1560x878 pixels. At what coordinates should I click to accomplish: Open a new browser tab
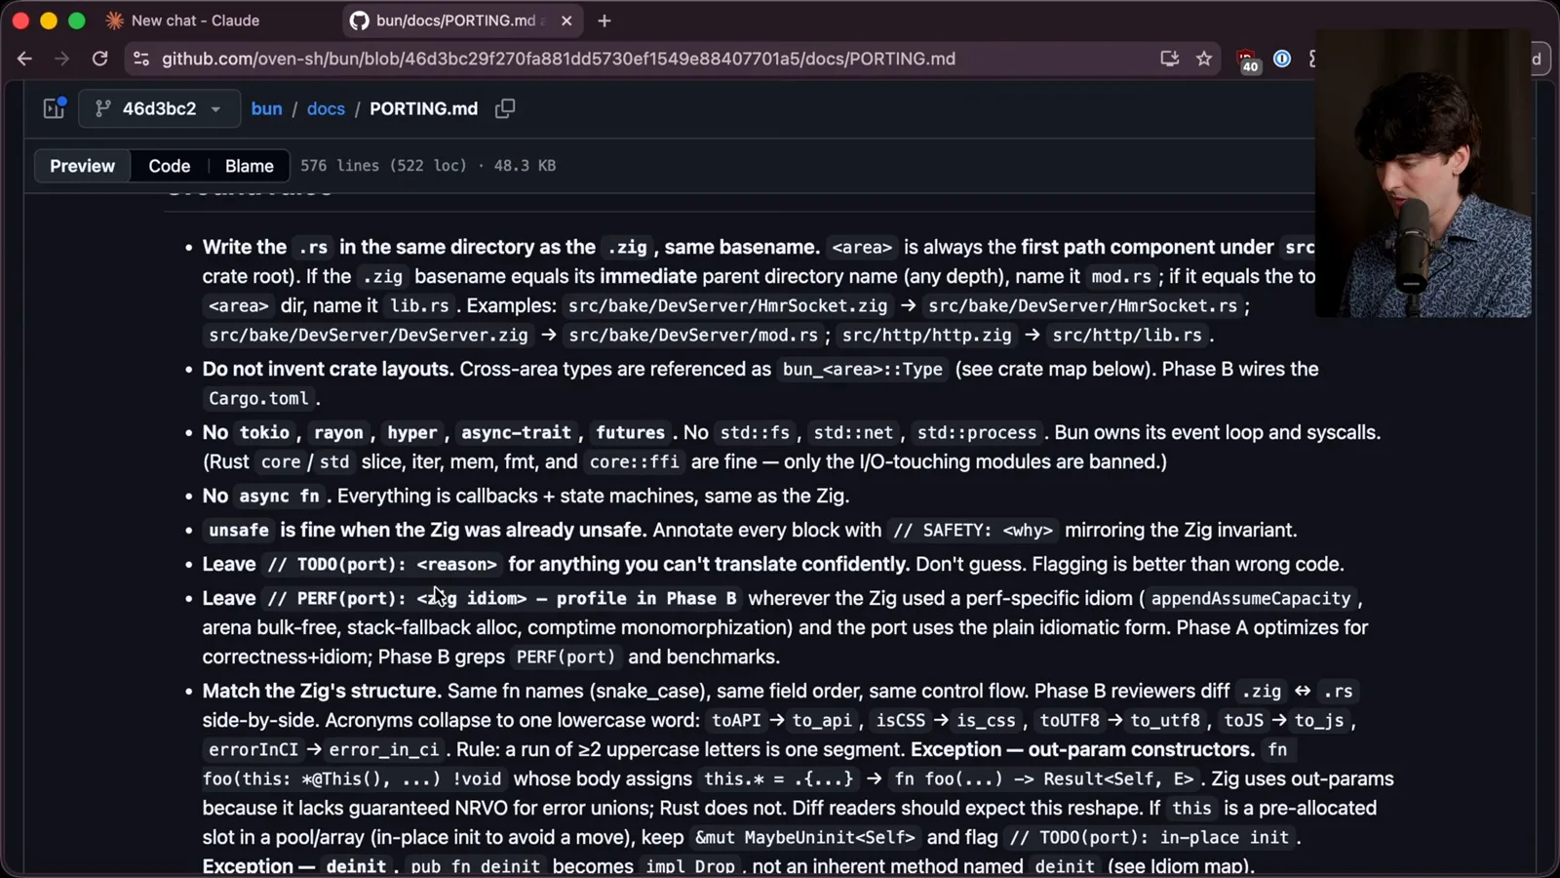(x=604, y=20)
